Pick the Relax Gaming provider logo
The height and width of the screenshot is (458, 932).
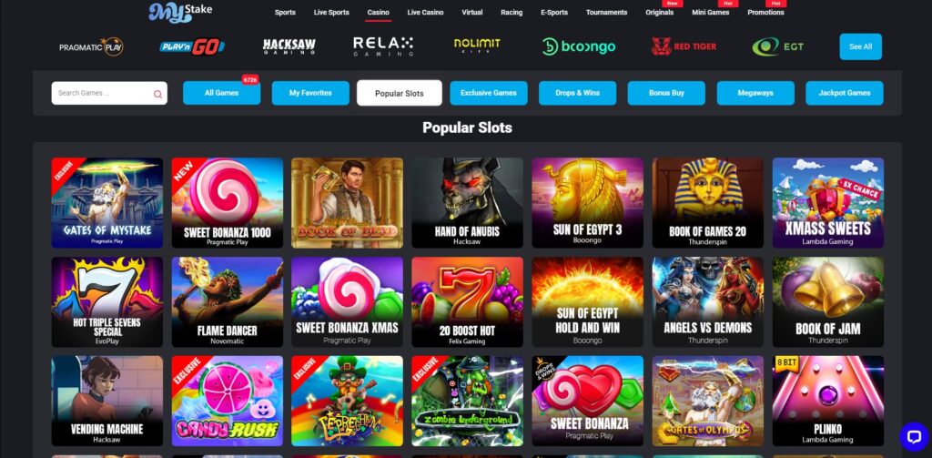pyautogui.click(x=383, y=46)
